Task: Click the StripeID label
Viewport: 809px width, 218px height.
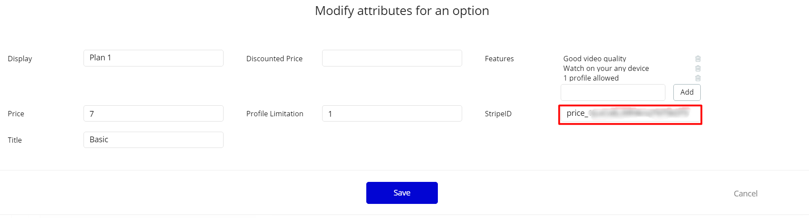Action: [x=498, y=114]
